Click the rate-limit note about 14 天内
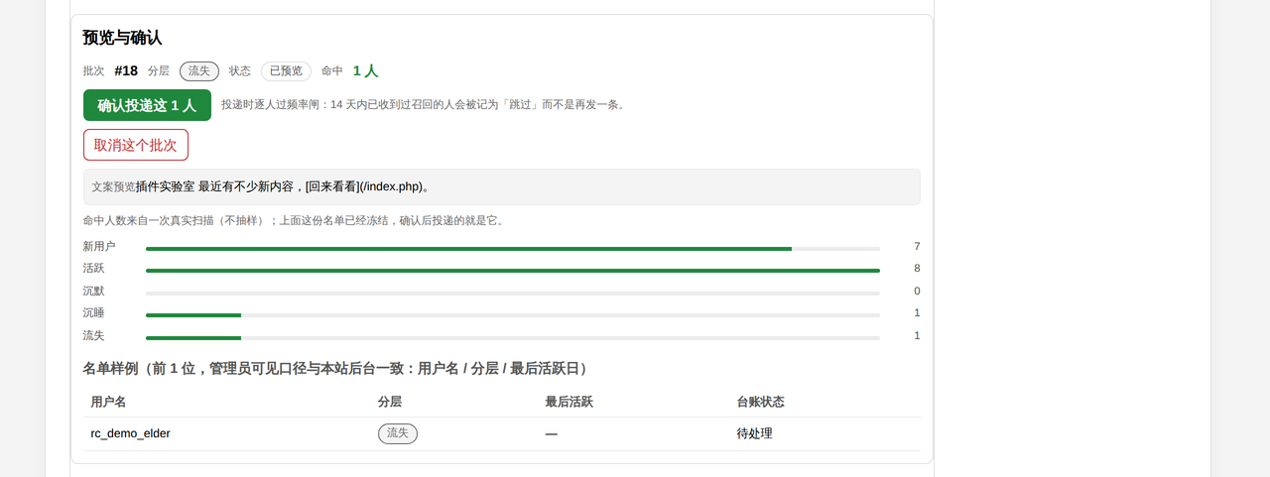 [425, 104]
